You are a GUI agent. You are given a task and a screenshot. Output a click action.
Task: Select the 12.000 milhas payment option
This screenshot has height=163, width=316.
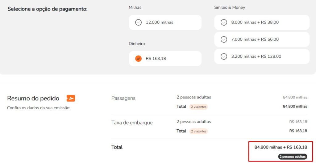(165, 23)
